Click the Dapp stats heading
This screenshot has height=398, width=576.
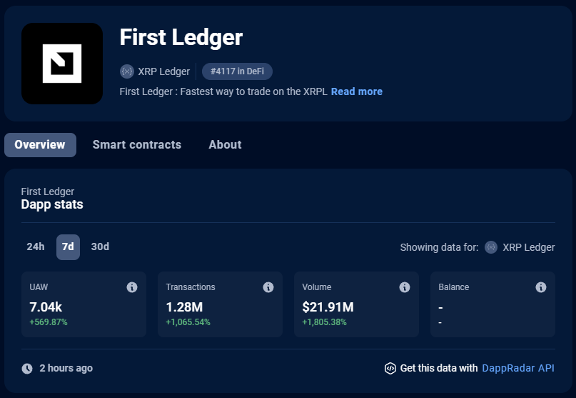click(52, 204)
